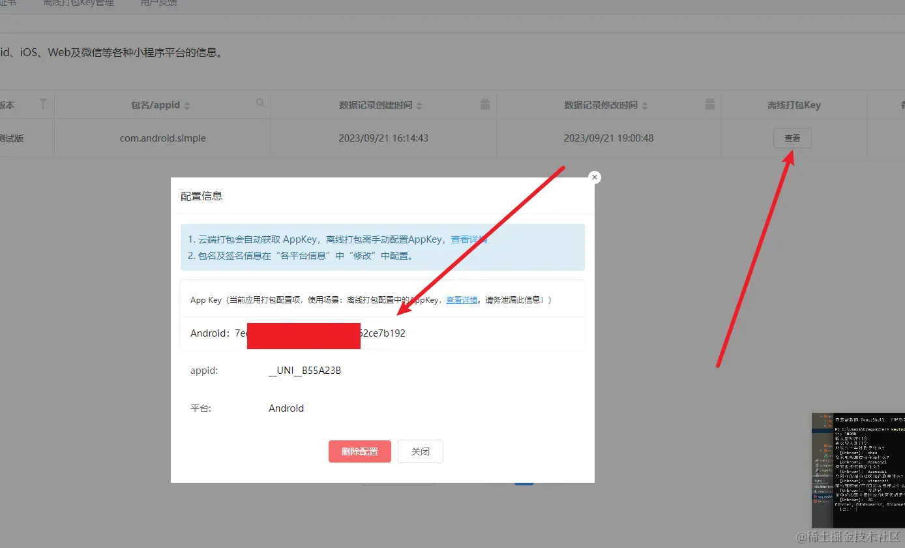
Task: Click the red 删除配置 button
Action: [x=360, y=451]
